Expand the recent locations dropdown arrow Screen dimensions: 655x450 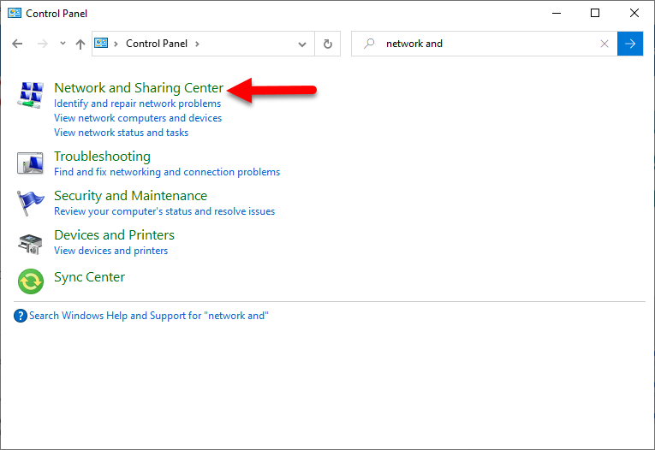click(x=63, y=44)
